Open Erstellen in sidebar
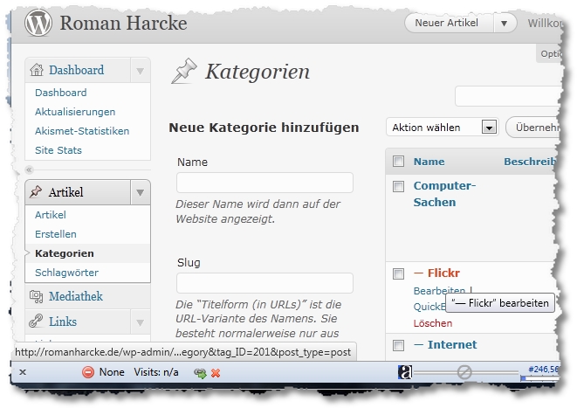 pos(56,234)
